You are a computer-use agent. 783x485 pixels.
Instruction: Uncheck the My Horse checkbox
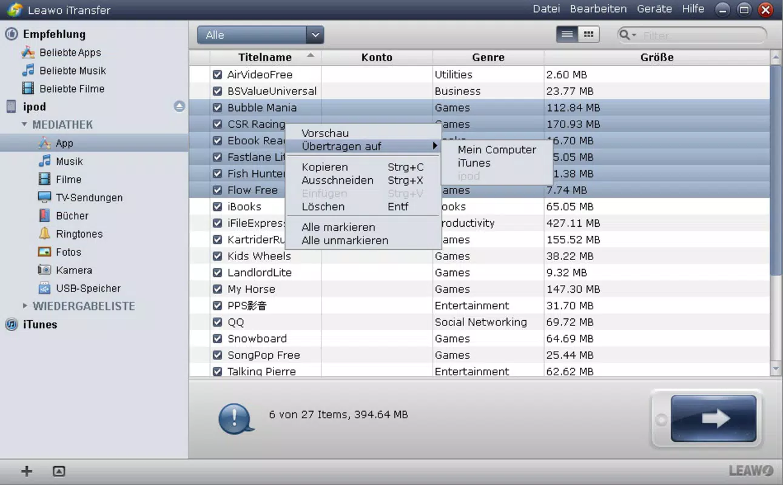217,289
